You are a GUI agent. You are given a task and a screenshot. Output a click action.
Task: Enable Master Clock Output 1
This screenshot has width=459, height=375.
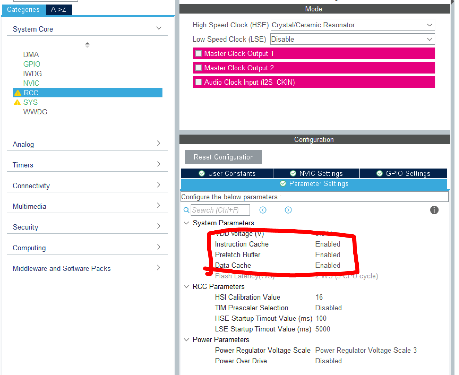[x=198, y=53]
